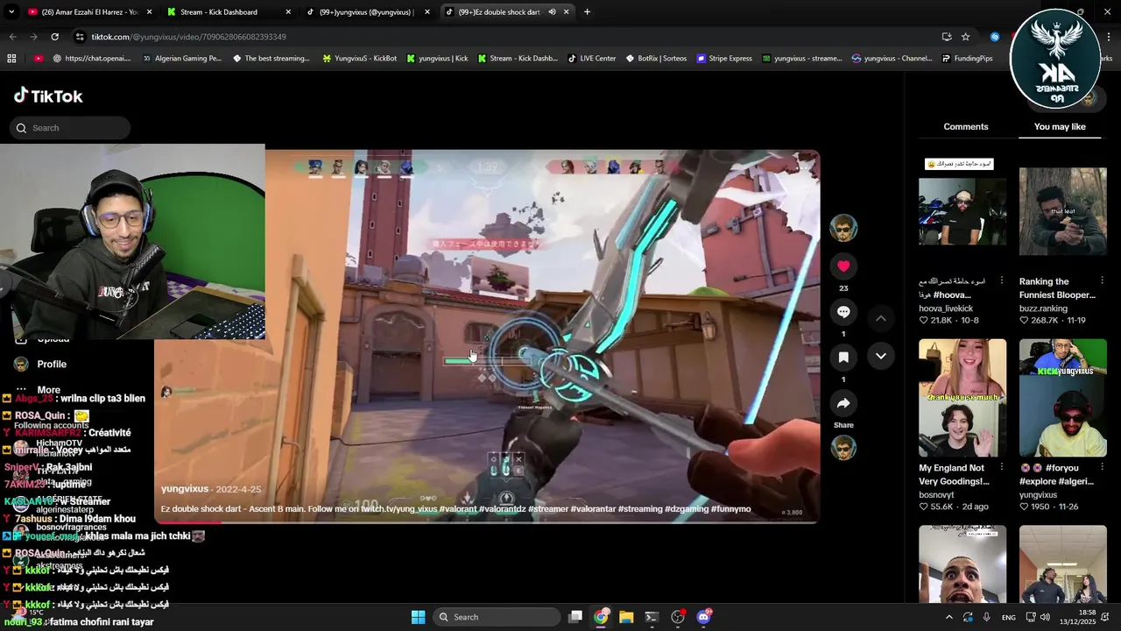Click the TikTok logo

[48, 96]
